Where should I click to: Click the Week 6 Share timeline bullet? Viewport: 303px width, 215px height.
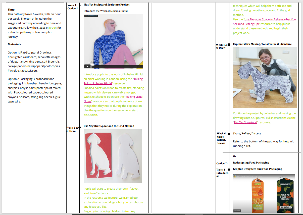coord(229,134)
